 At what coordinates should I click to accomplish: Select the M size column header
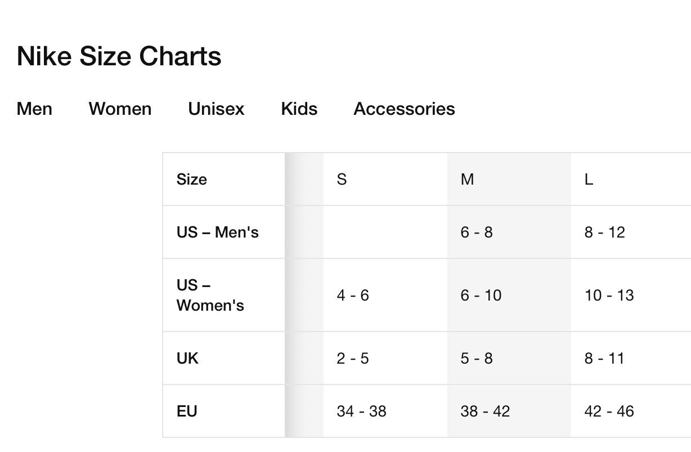point(467,179)
